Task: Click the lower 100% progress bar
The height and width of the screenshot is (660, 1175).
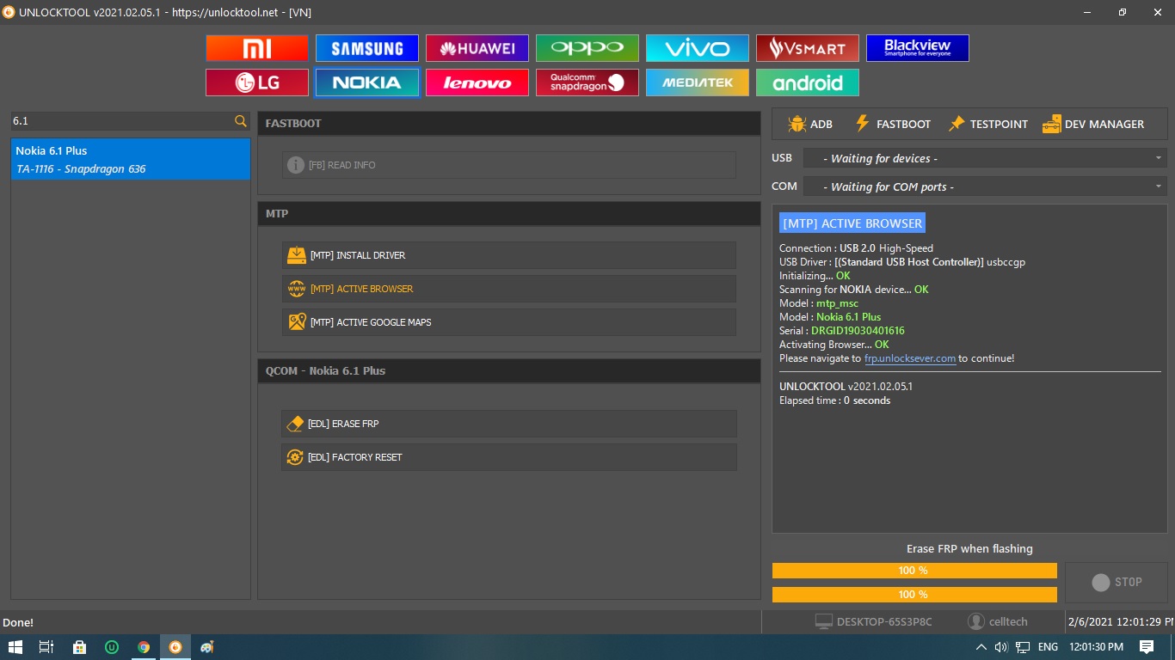Action: pos(914,595)
